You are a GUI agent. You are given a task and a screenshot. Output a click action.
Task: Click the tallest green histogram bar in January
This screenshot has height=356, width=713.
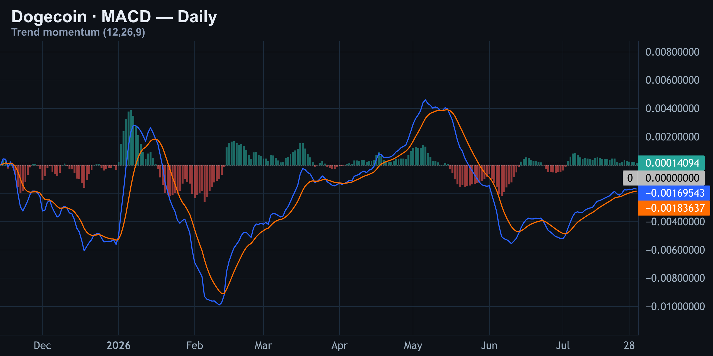click(x=131, y=138)
